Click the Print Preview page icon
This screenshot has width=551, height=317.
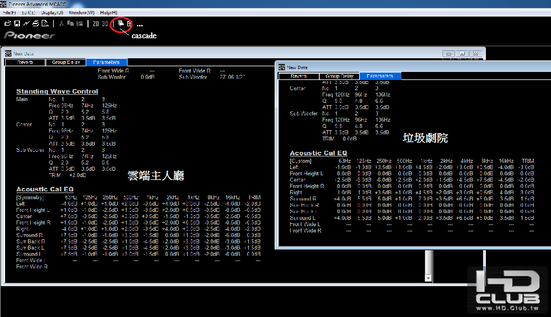pyautogui.click(x=45, y=23)
